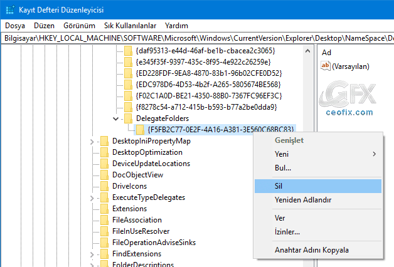Select the DocObjectView key label

click(x=137, y=175)
